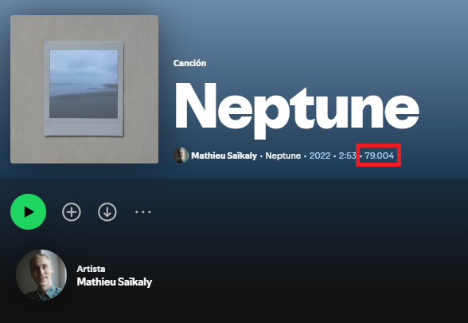Click small artist avatar beside header name
This screenshot has height=323, width=468.
click(181, 156)
